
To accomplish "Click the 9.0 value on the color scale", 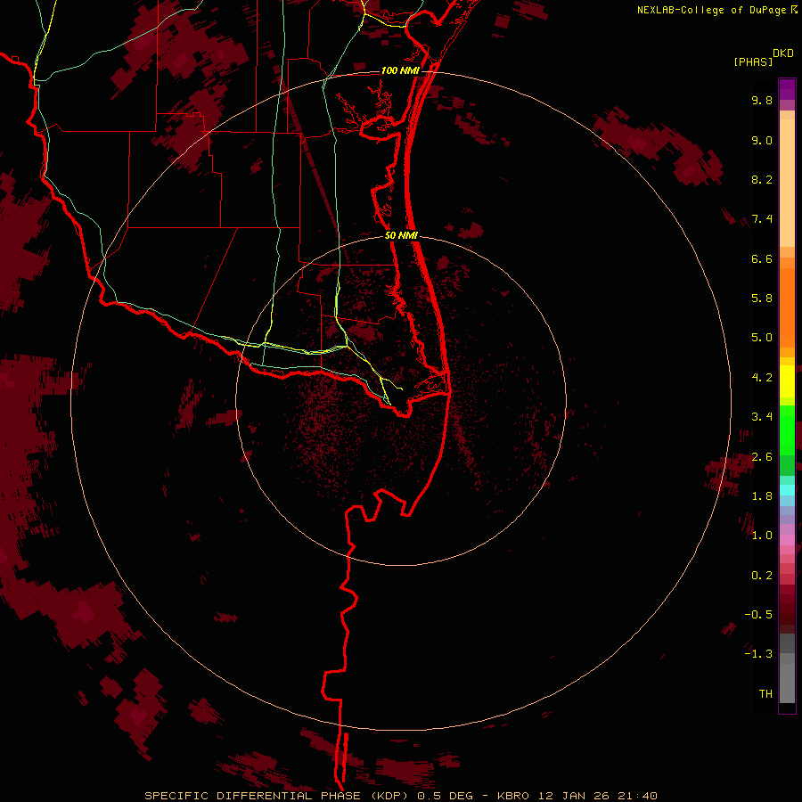I will [762, 141].
